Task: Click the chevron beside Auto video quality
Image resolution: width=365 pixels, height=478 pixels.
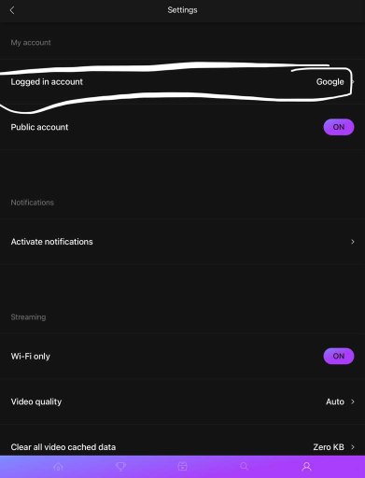Action: click(353, 401)
